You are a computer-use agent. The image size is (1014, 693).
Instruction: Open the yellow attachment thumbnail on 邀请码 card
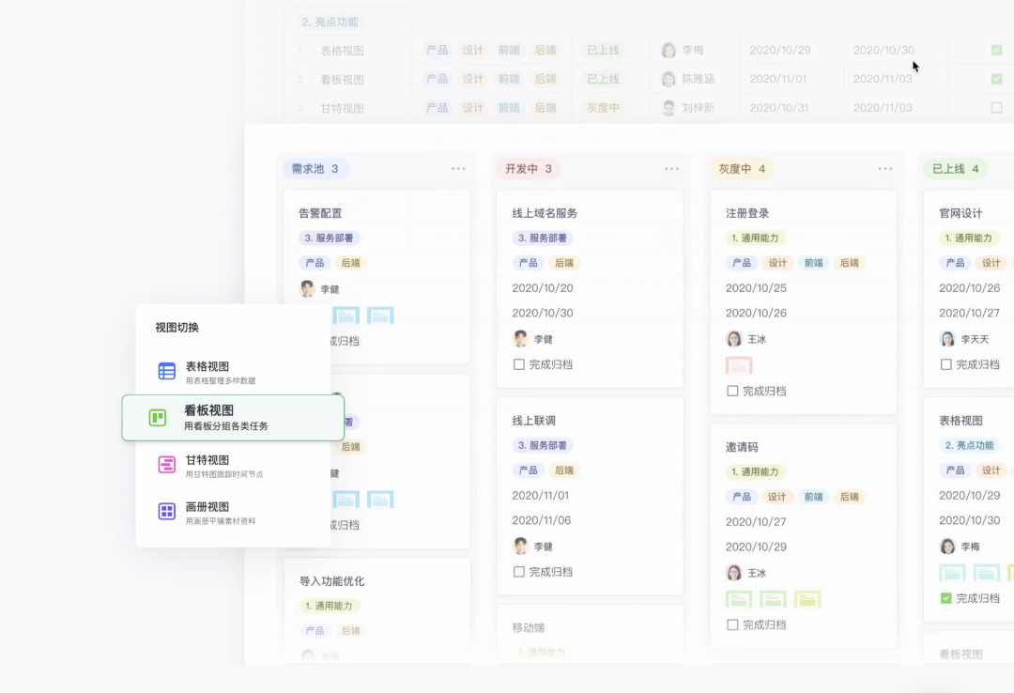click(x=807, y=599)
